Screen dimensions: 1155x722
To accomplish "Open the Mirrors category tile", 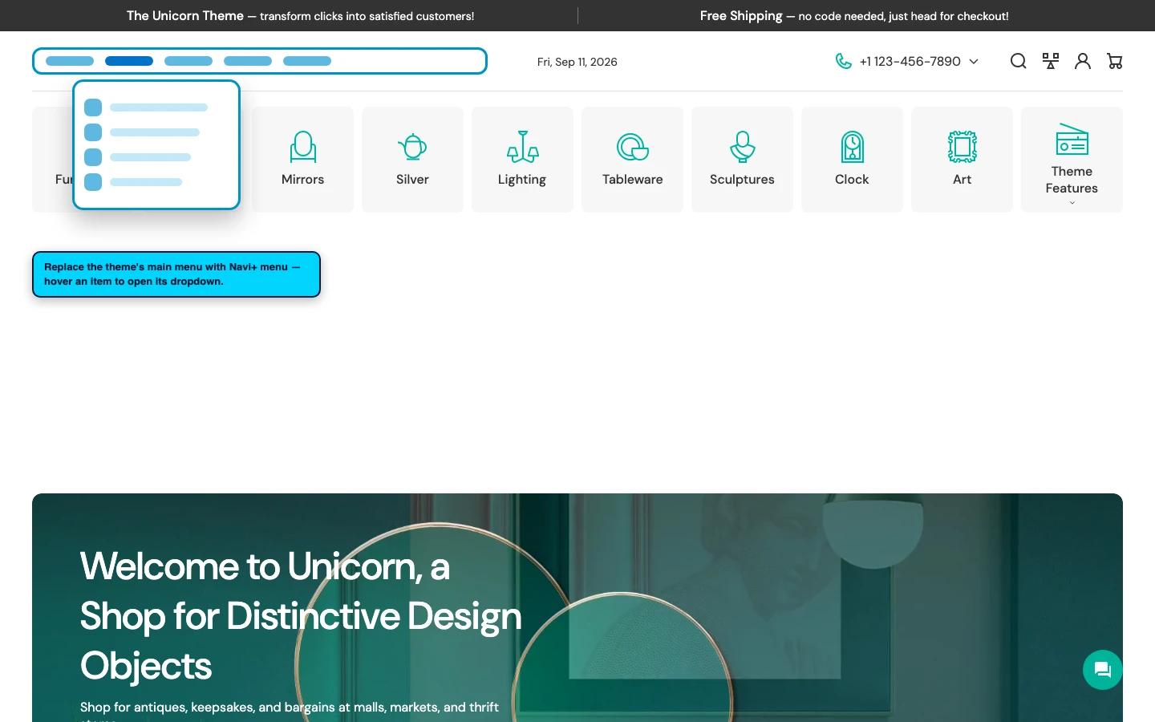I will coord(302,160).
